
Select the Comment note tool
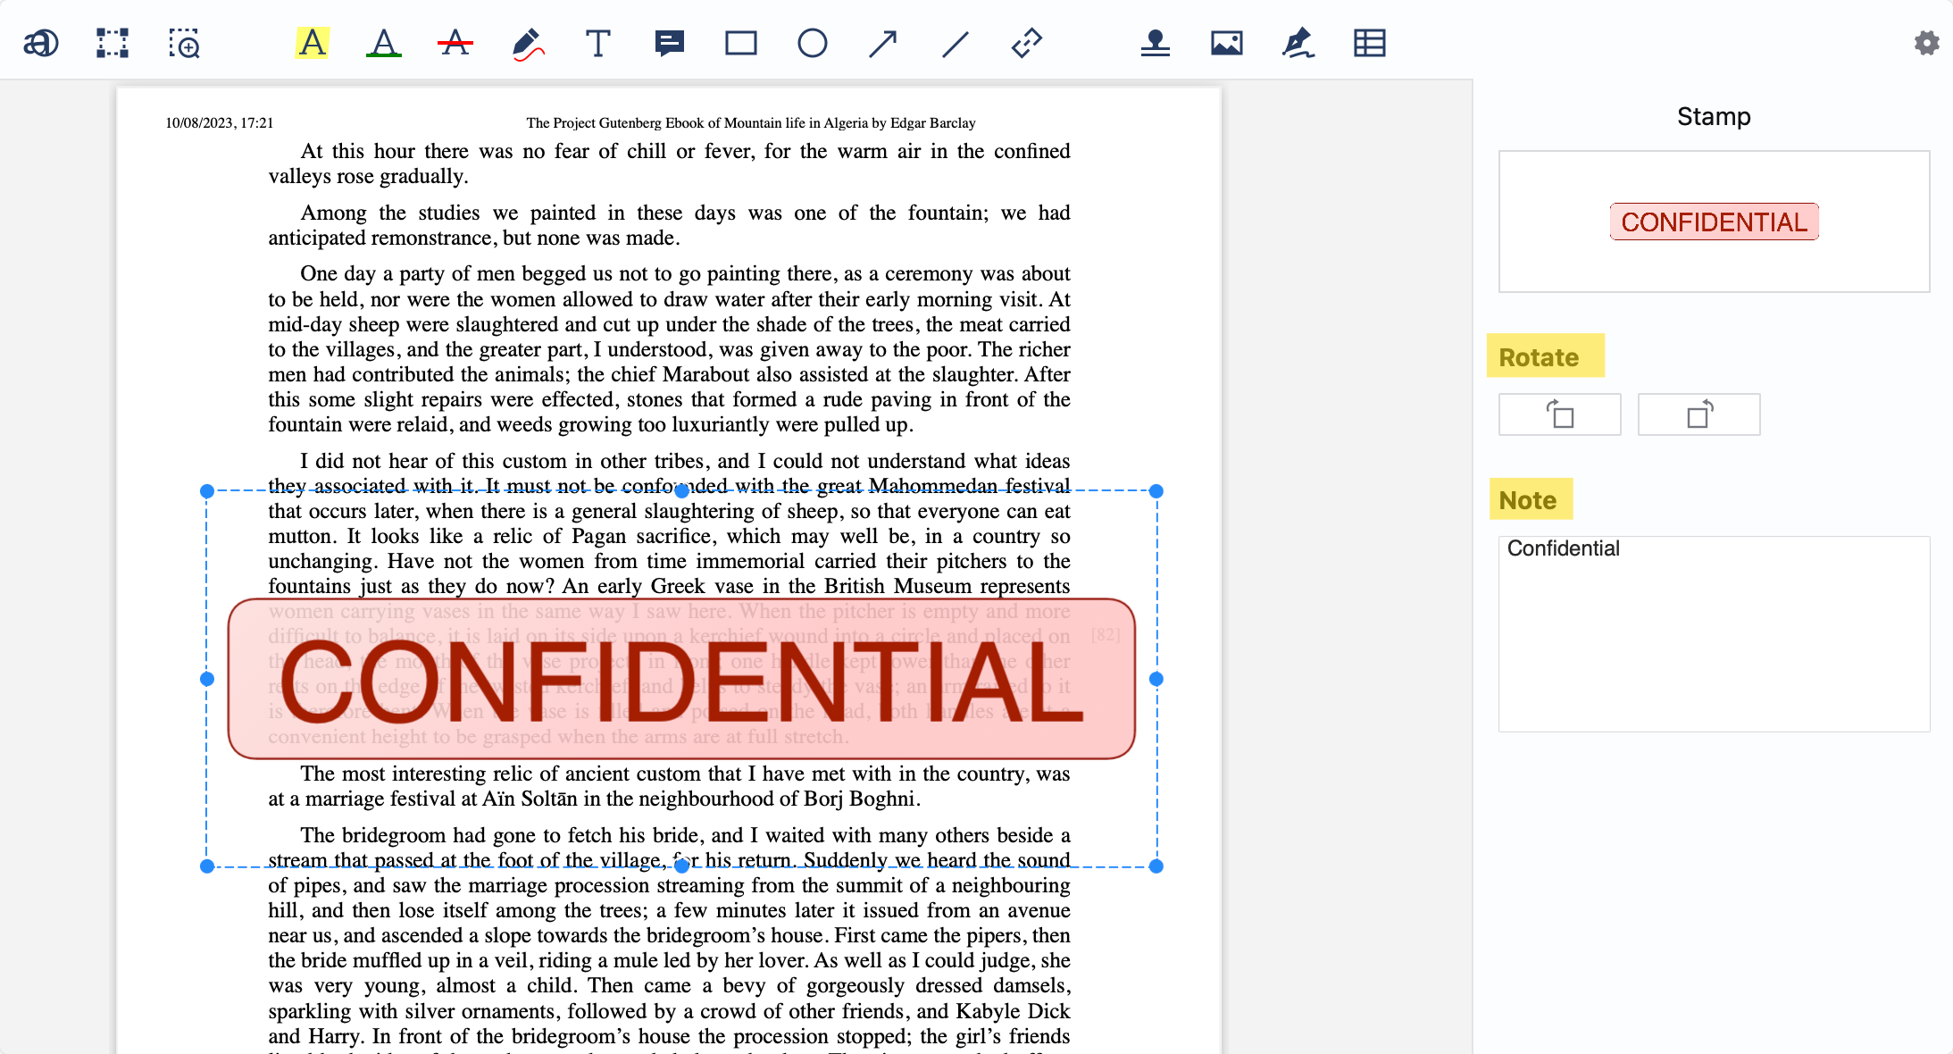pos(670,43)
